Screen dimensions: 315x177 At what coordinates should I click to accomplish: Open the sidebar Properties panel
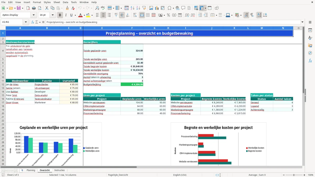(310, 30)
